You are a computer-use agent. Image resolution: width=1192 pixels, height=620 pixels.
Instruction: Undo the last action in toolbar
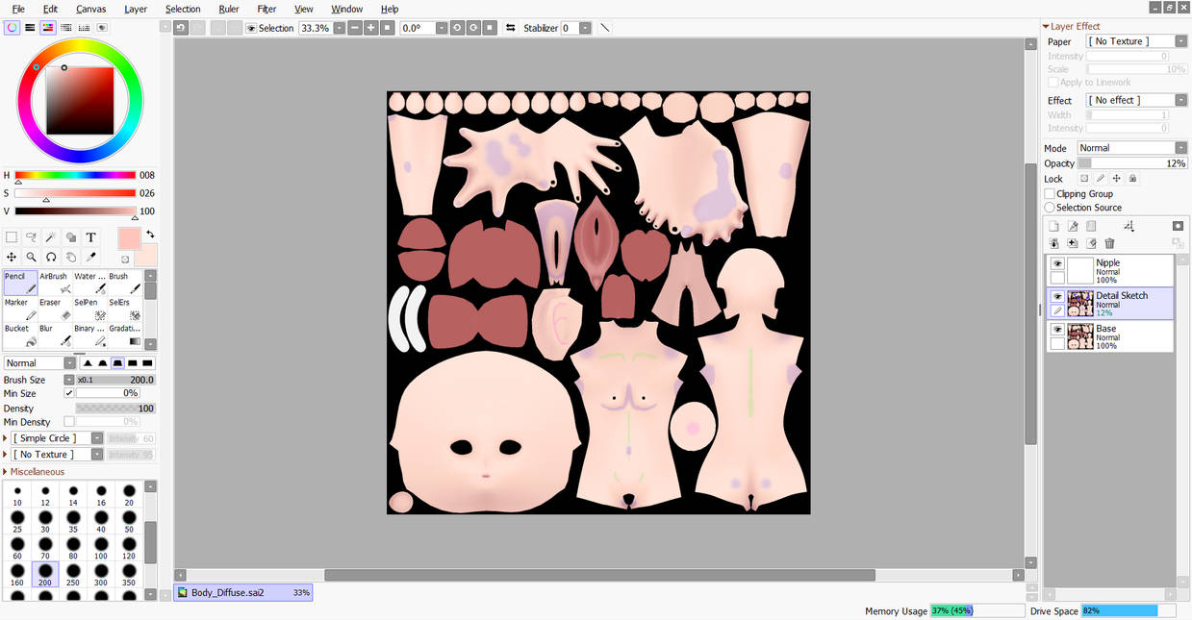point(181,28)
